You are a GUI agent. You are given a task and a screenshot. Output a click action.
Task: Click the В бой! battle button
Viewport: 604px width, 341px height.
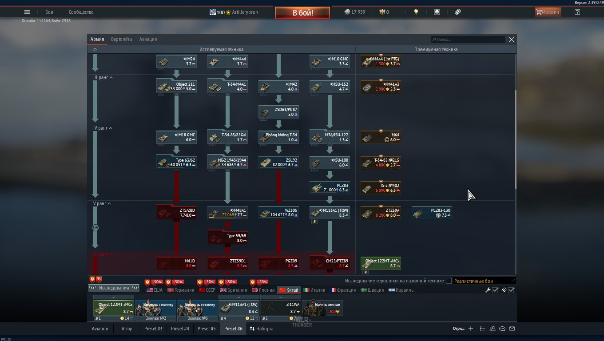(302, 13)
